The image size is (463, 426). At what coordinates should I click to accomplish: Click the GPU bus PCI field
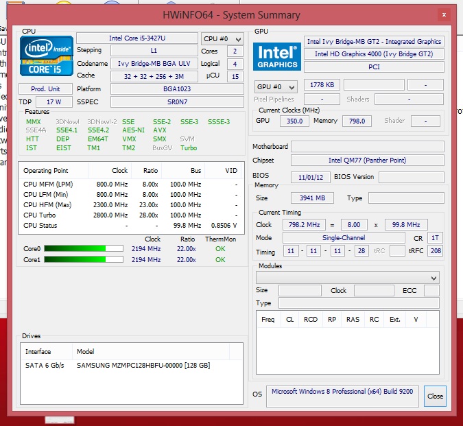click(x=374, y=67)
